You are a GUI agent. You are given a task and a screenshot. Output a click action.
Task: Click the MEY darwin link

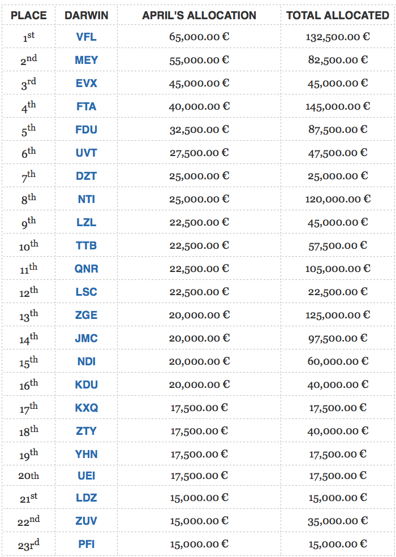86,61
